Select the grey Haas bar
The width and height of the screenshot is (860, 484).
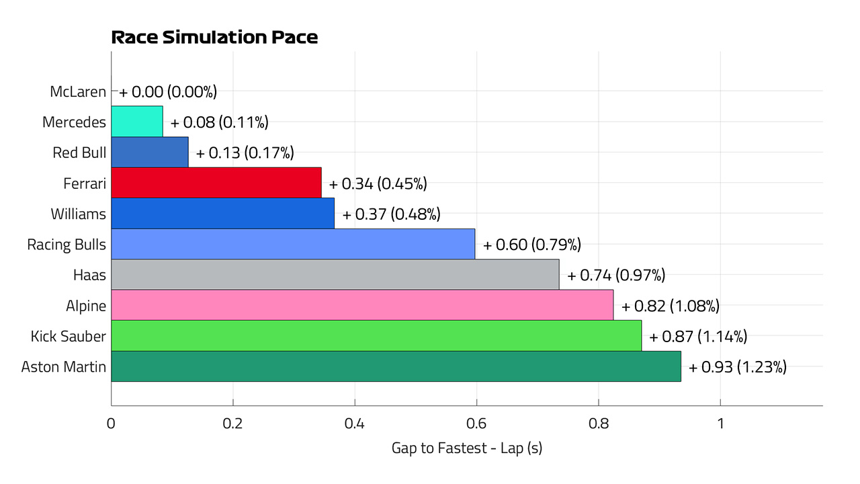335,274
